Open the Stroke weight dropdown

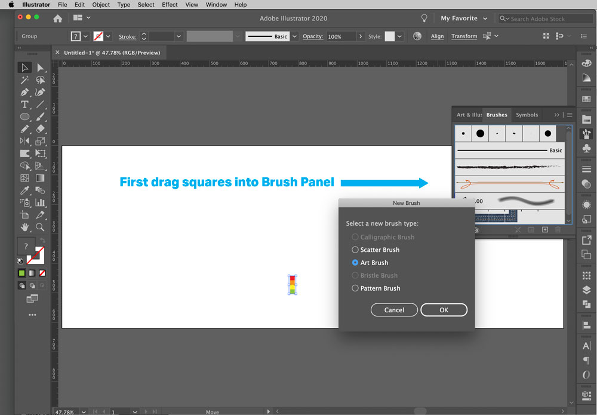178,36
